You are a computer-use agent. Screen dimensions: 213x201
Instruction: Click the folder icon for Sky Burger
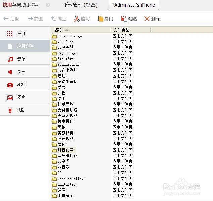[54, 53]
